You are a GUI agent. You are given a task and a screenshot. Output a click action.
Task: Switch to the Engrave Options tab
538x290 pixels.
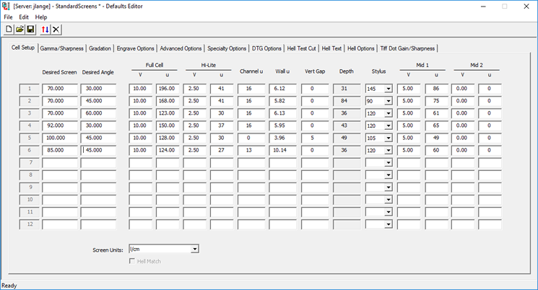point(136,48)
